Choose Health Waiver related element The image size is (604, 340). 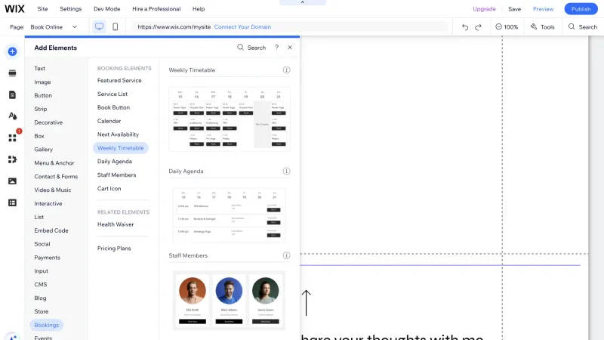[x=116, y=224]
